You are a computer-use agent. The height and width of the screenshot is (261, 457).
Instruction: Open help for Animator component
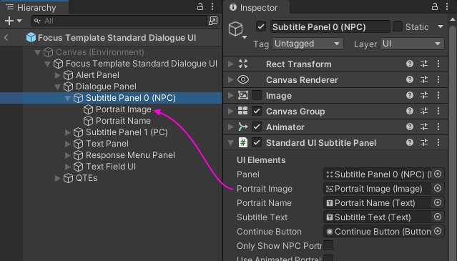[x=410, y=127]
